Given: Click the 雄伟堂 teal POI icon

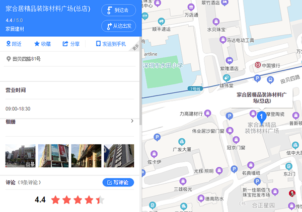Looking at the screenshot, I should (227, 78).
